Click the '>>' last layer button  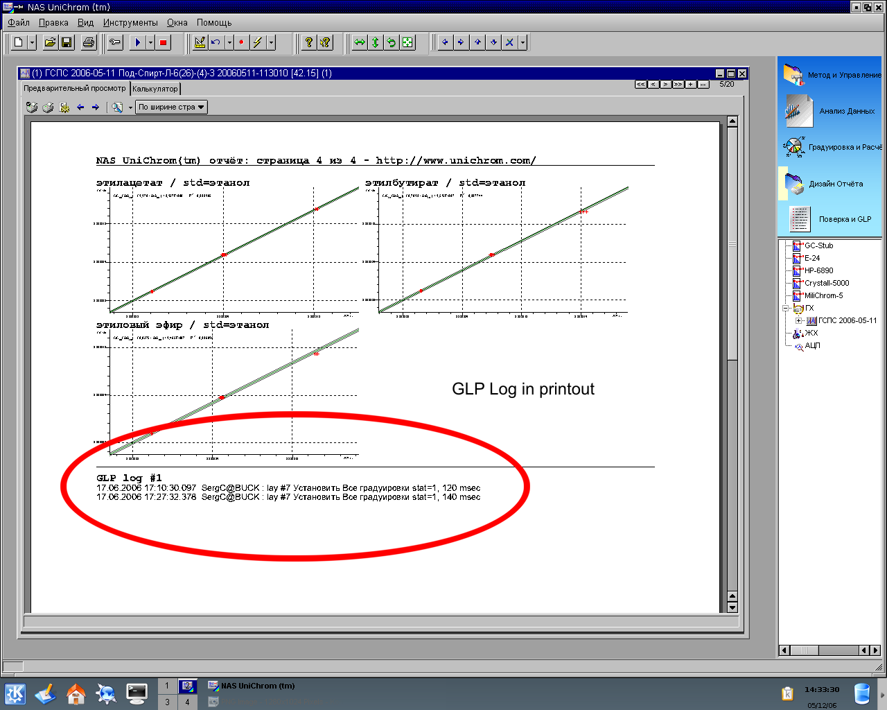pyautogui.click(x=678, y=85)
